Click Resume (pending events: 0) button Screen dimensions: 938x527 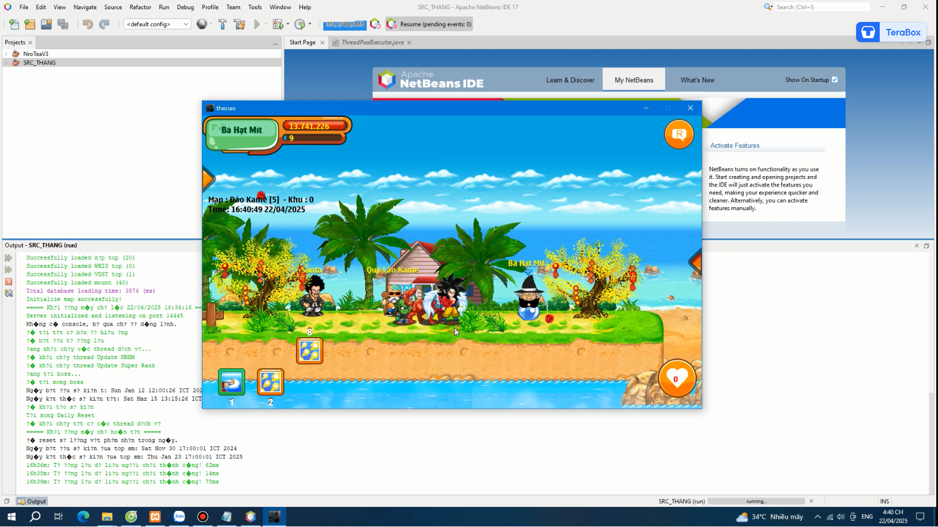click(x=429, y=24)
